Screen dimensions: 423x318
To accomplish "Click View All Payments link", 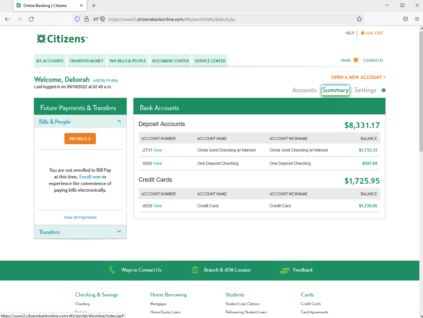I will click(80, 218).
